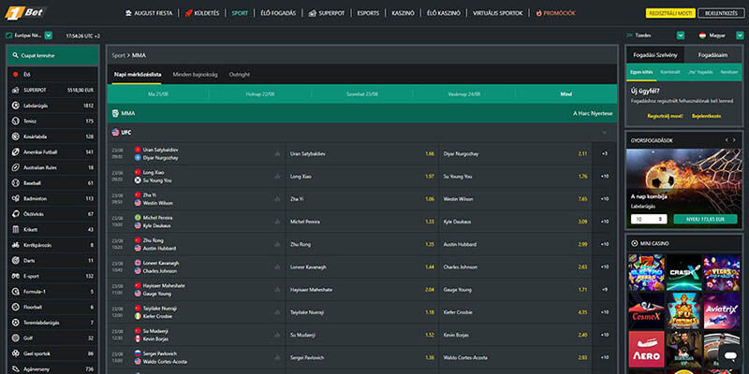This screenshot has height=374, width=749.
Task: Open Labdarúgás football icon in sidebar
Action: pos(16,106)
